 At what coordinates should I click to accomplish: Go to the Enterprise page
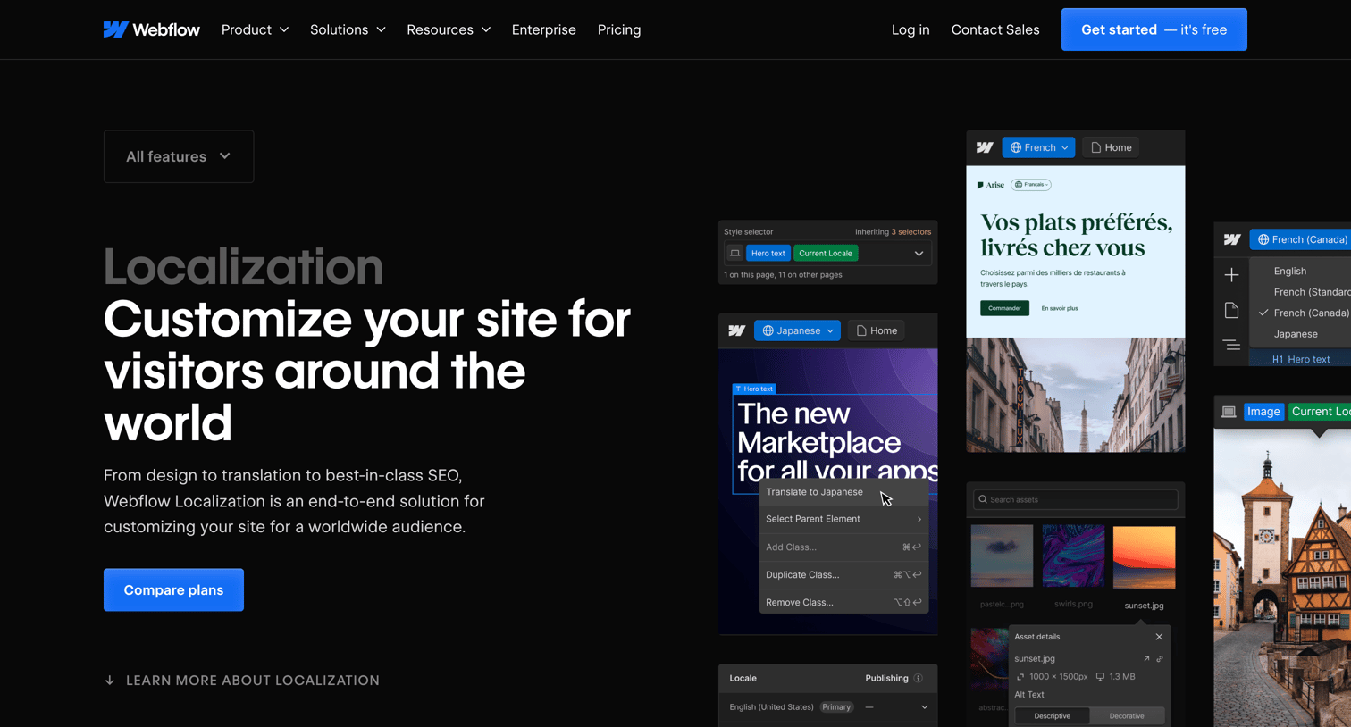pos(543,29)
